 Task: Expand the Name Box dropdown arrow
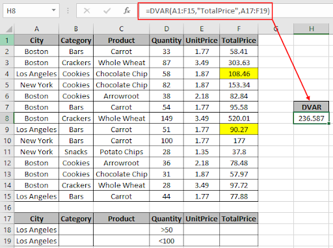pos(53,10)
